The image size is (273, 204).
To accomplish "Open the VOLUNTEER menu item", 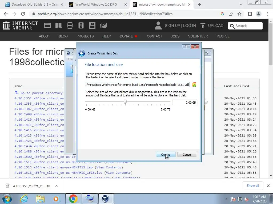I will point(198,36).
